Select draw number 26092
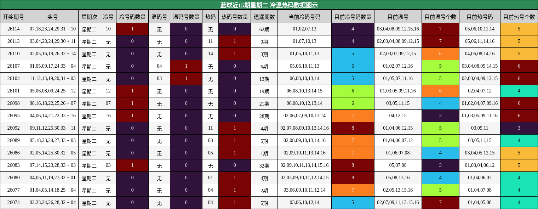 13,128
